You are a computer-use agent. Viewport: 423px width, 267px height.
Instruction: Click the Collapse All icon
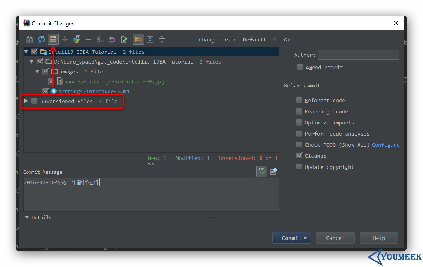(x=162, y=39)
